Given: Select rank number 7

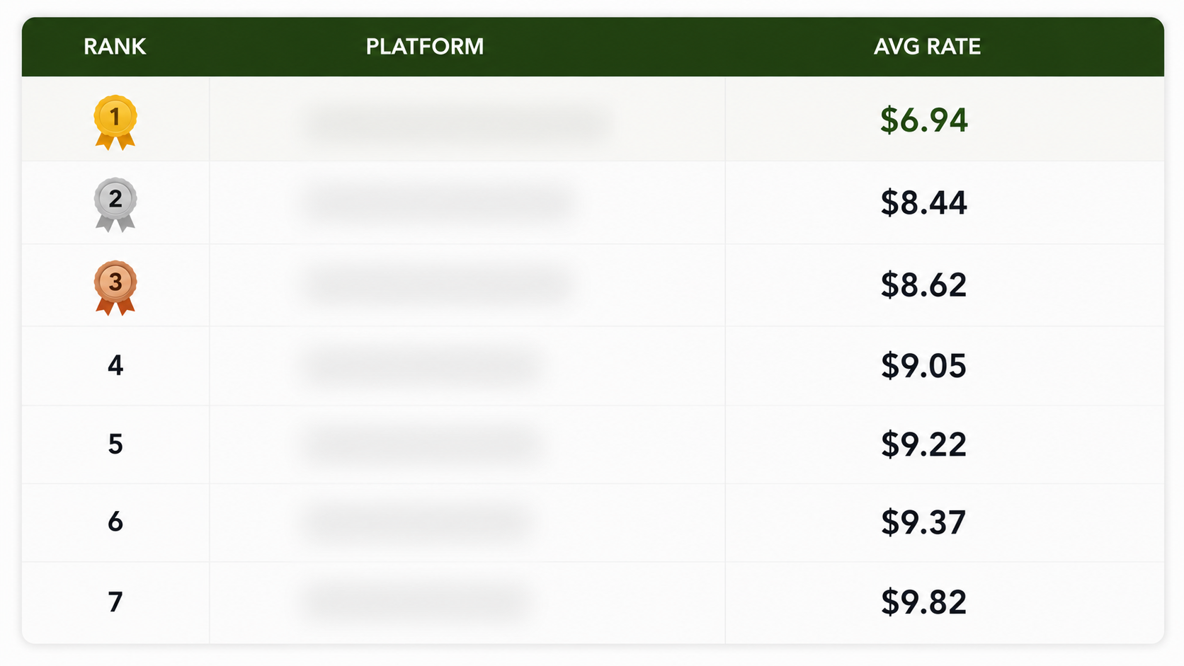Looking at the screenshot, I should click(x=115, y=602).
